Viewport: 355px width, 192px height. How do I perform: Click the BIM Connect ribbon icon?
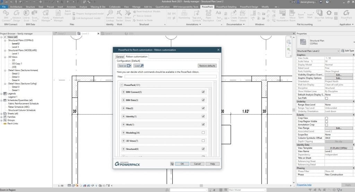pos(6,15)
